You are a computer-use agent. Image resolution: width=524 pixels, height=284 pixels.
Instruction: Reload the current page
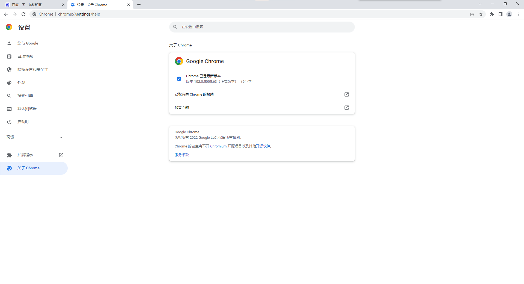coord(23,14)
